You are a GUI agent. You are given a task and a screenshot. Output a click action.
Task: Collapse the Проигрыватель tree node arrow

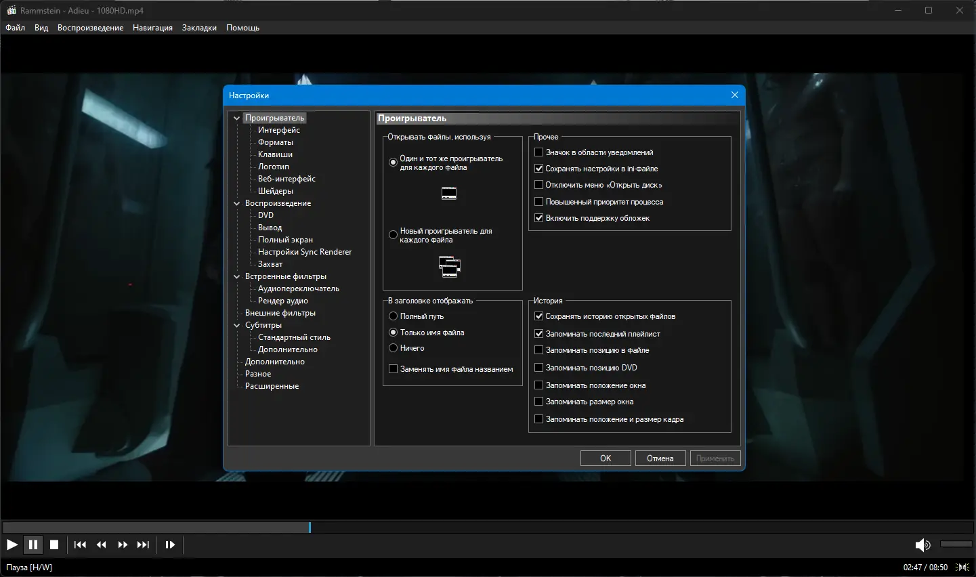pyautogui.click(x=237, y=118)
